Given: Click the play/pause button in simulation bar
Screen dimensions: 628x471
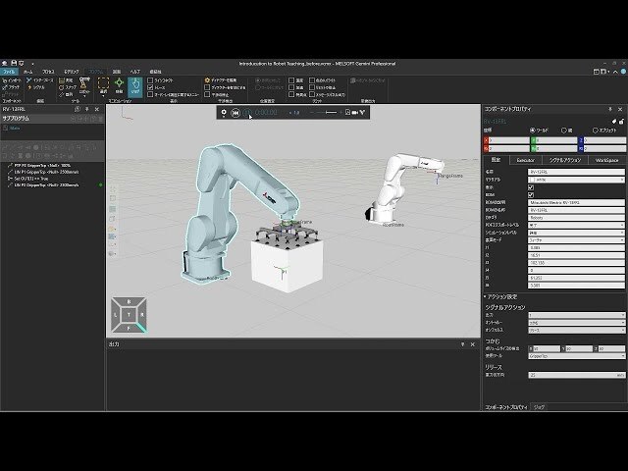Looking at the screenshot, I should click(247, 113).
